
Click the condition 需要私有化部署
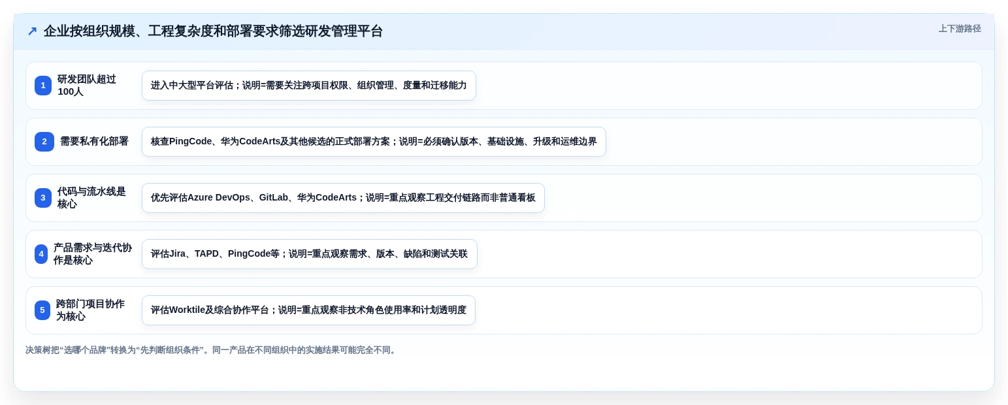[94, 142]
